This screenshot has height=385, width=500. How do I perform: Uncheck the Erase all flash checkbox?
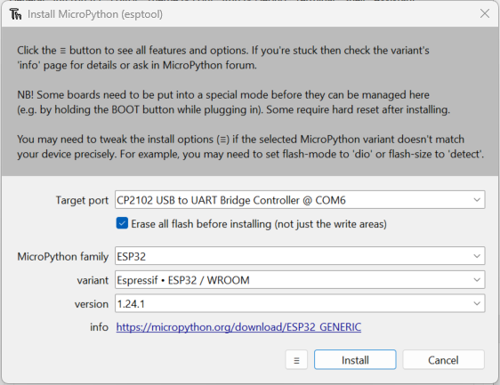point(122,223)
